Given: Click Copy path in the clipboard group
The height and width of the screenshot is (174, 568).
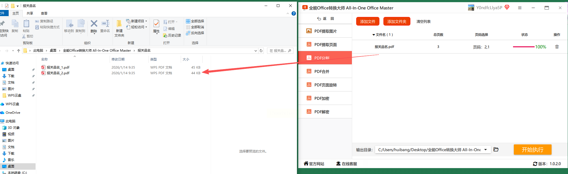Looking at the screenshot, I should pos(44,21).
